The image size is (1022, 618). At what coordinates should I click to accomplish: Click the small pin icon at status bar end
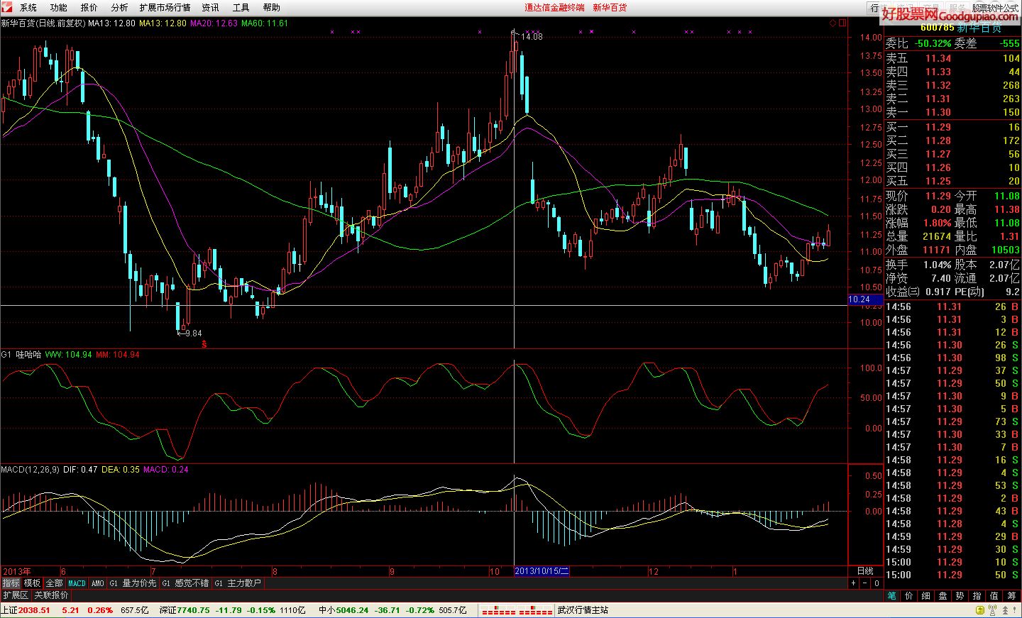[1016, 610]
